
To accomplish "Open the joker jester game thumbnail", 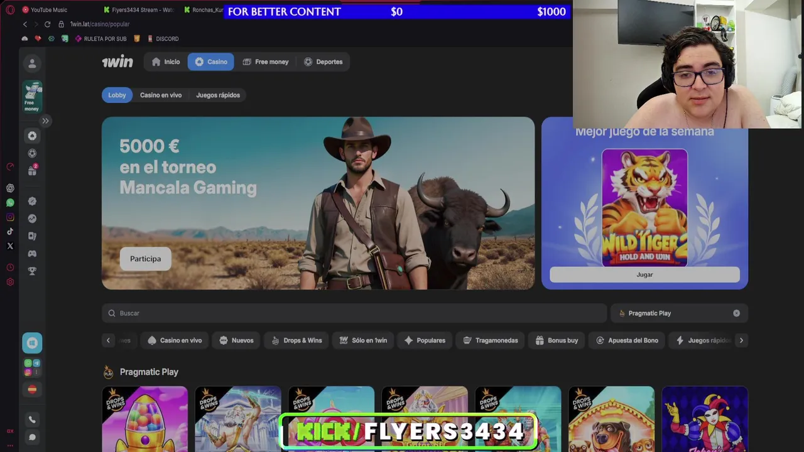I will point(705,419).
